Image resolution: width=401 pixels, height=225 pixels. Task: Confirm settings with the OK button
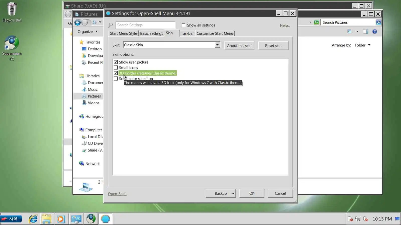[252, 193]
